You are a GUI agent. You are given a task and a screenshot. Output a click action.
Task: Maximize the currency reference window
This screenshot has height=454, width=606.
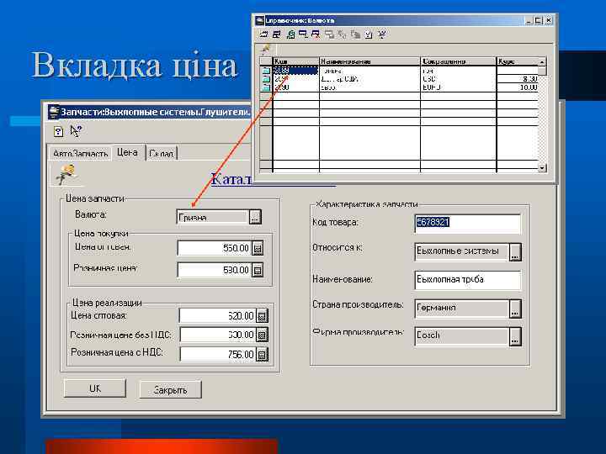tap(539, 20)
